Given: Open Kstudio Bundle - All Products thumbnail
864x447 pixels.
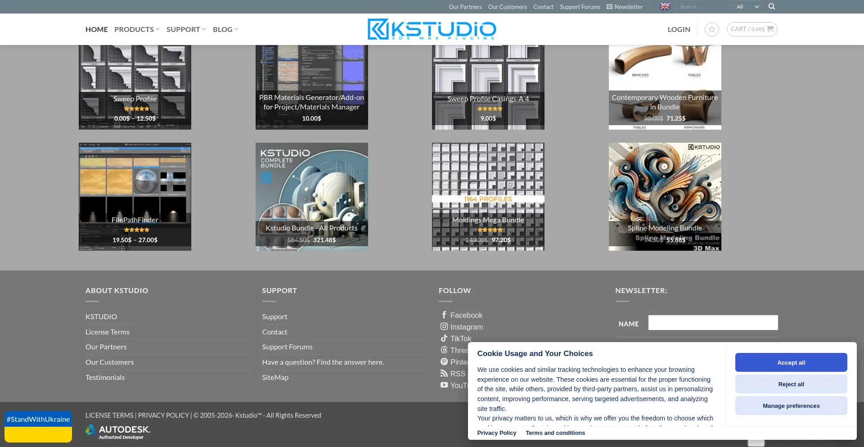Looking at the screenshot, I should tap(311, 197).
